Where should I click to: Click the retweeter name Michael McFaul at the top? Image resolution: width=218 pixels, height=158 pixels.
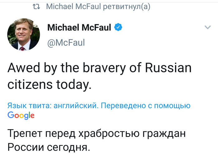pos(76,7)
